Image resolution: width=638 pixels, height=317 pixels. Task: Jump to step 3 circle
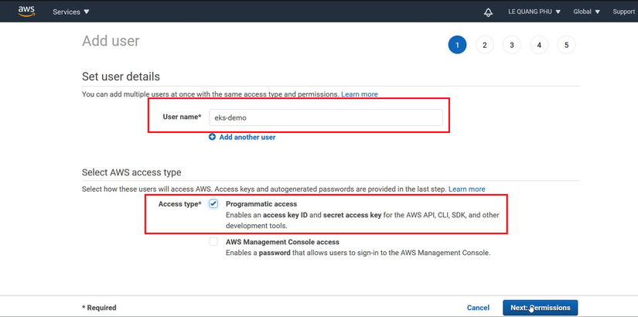(511, 45)
